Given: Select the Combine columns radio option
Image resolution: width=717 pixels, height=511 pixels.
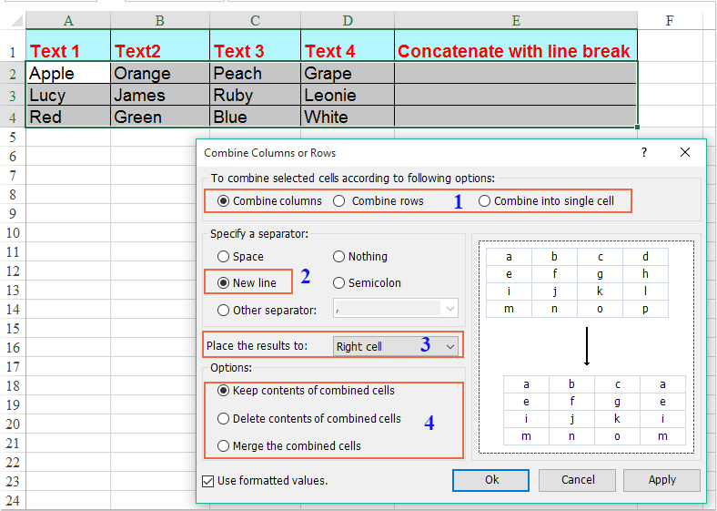Looking at the screenshot, I should 224,200.
